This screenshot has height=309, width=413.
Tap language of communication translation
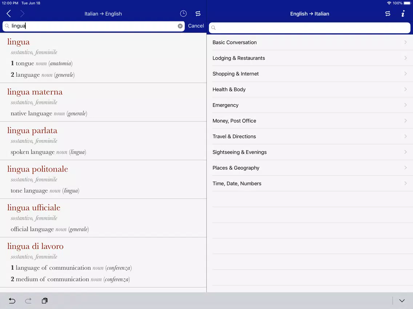(x=71, y=268)
